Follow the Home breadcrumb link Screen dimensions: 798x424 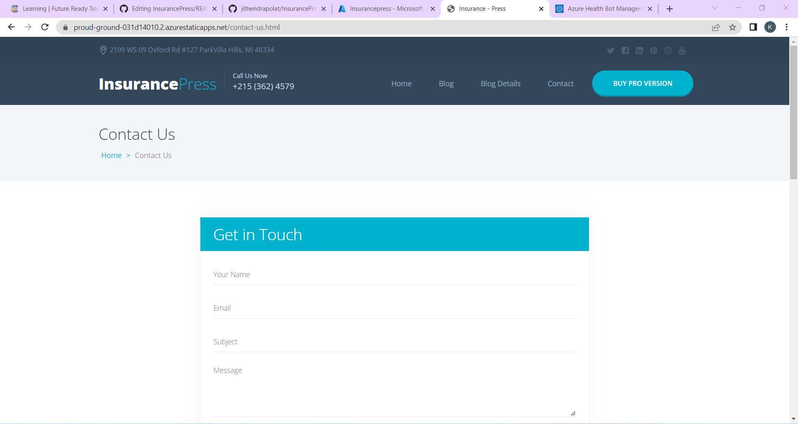[x=111, y=156]
